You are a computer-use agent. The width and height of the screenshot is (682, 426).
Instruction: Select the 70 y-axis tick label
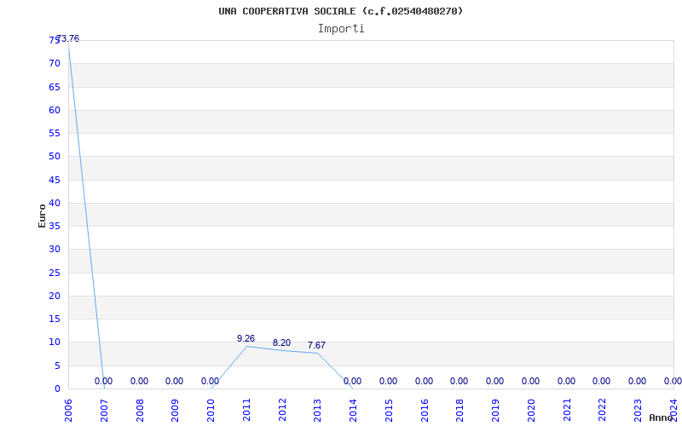[55, 63]
